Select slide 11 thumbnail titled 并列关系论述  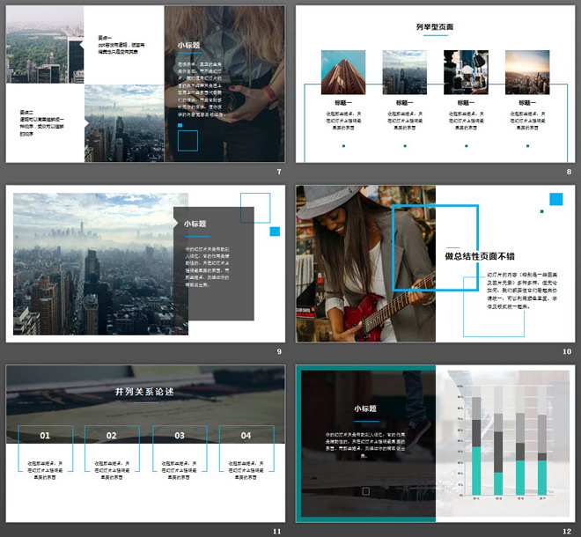pos(145,444)
